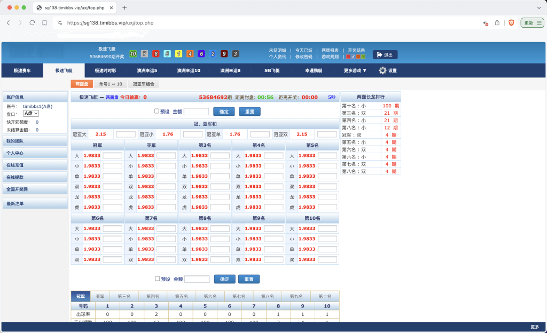The height and width of the screenshot is (333, 547).
Task: Enable the top 预设 checkbox
Action: pos(157,112)
